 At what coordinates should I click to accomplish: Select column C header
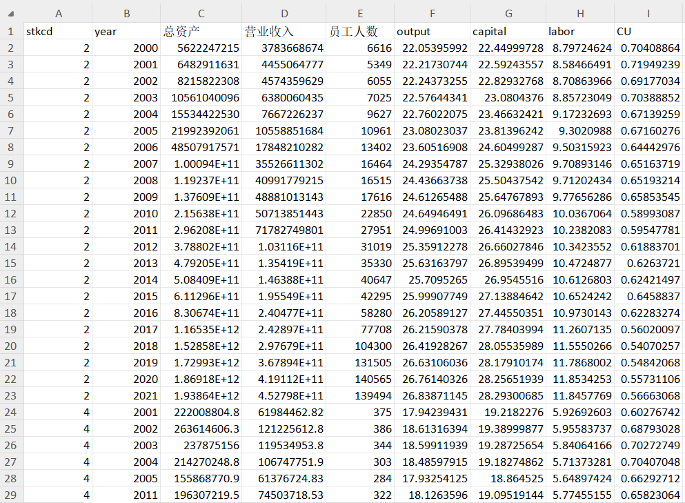pyautogui.click(x=201, y=14)
